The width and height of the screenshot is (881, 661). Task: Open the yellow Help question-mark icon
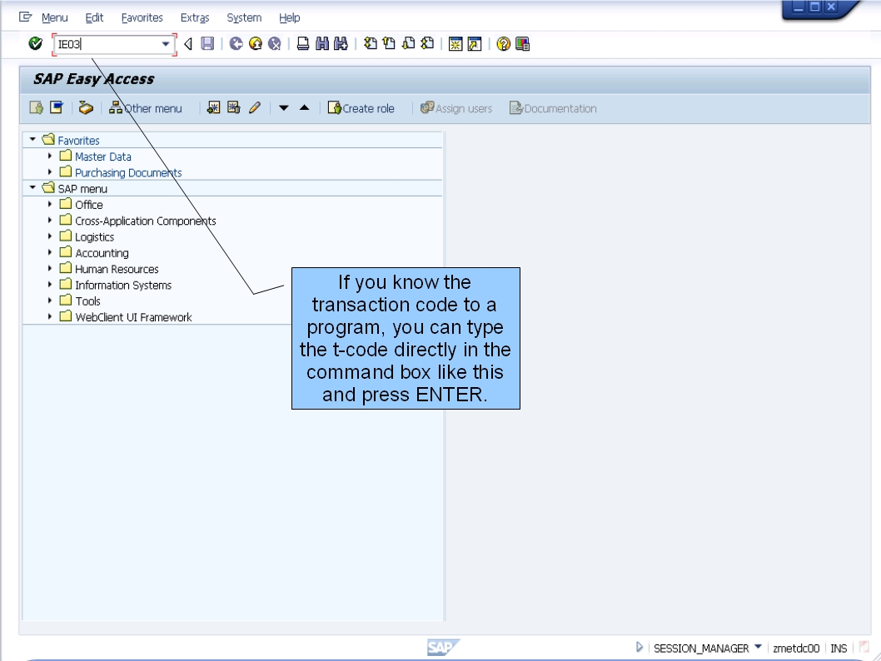pyautogui.click(x=504, y=44)
